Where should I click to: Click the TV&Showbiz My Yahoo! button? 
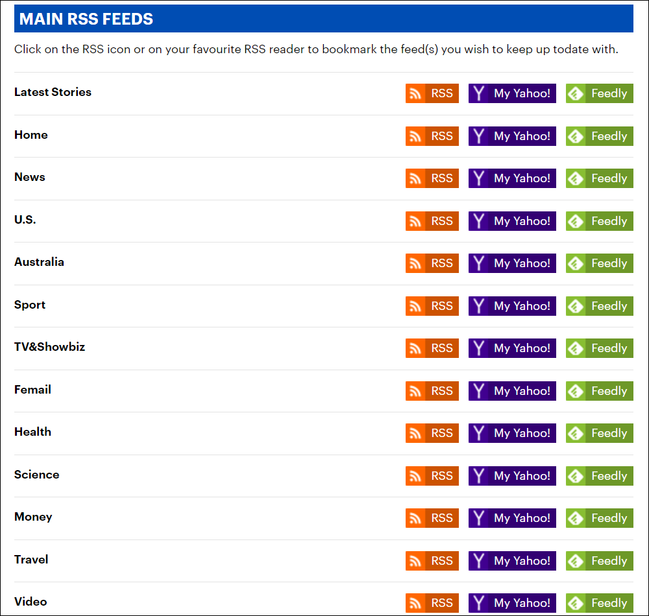click(512, 348)
